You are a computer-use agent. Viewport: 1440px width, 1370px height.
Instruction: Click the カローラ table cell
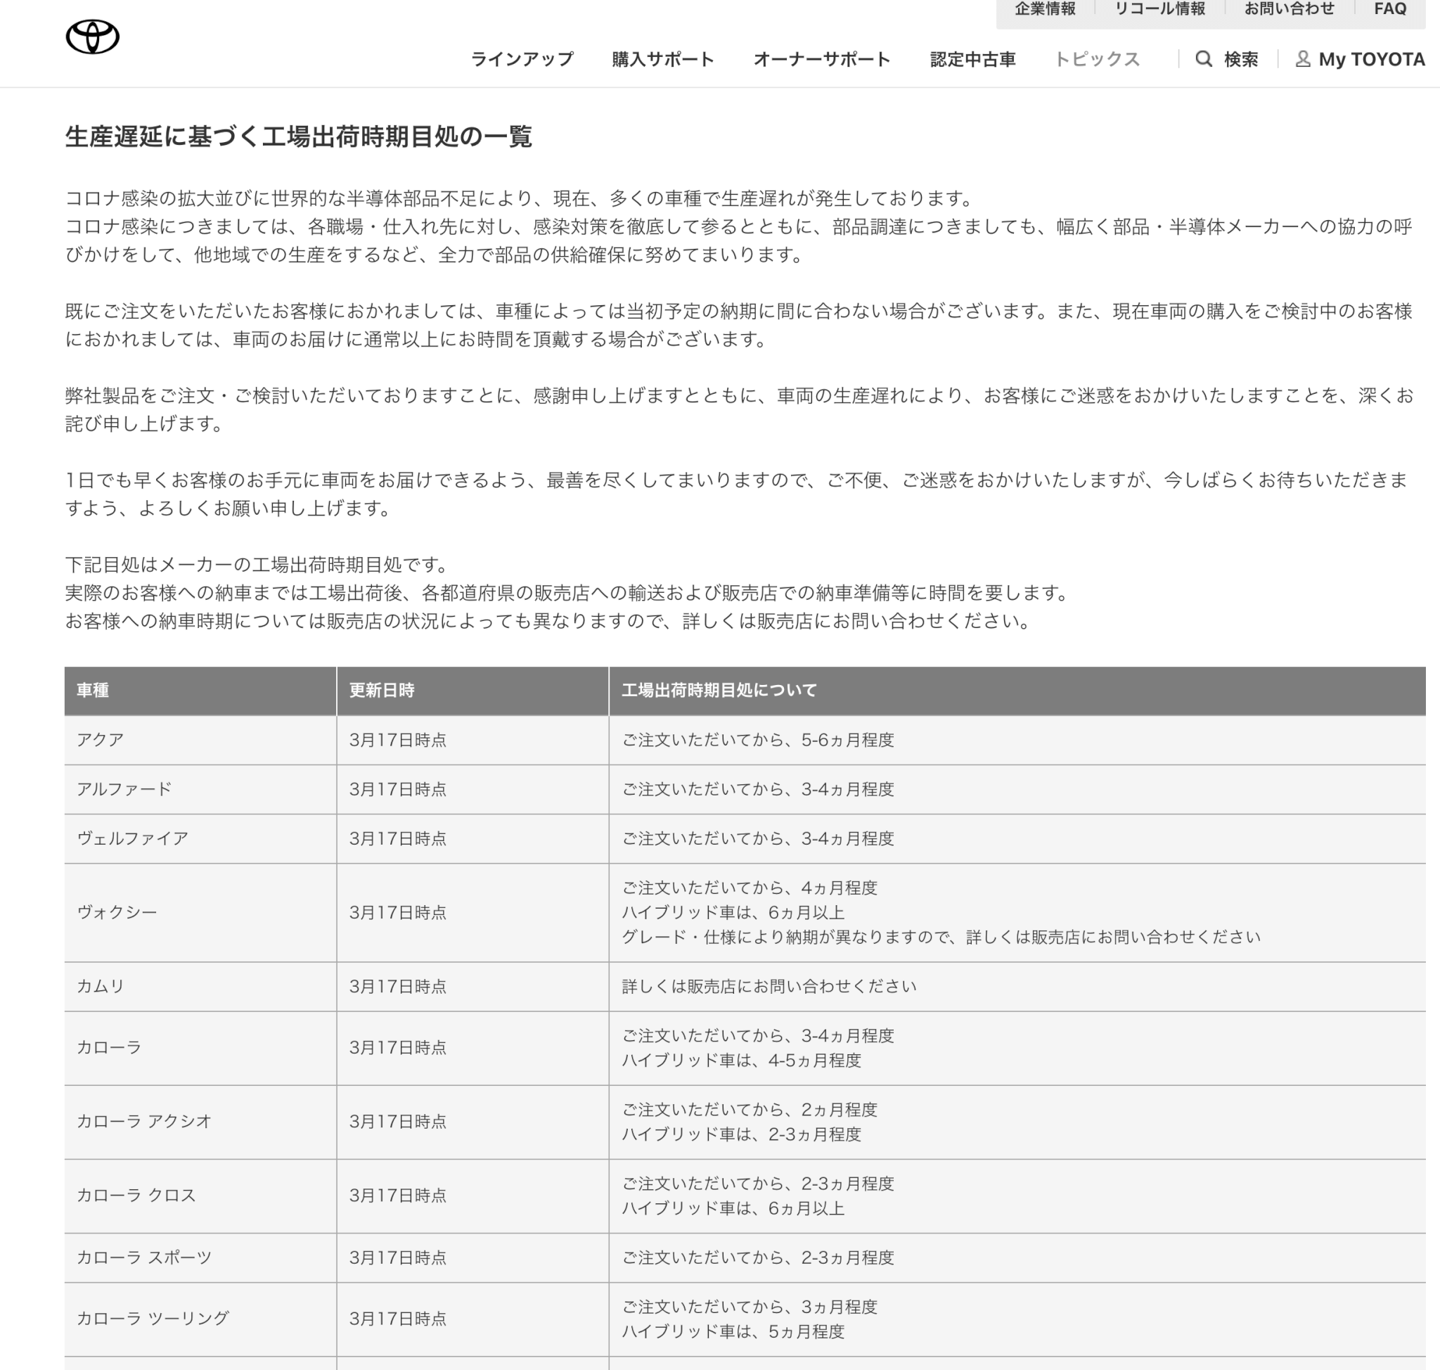(x=200, y=1048)
